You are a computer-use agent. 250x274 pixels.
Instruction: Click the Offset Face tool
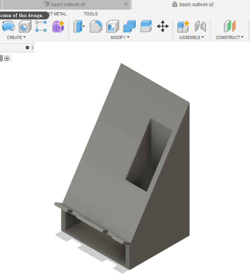click(x=146, y=26)
